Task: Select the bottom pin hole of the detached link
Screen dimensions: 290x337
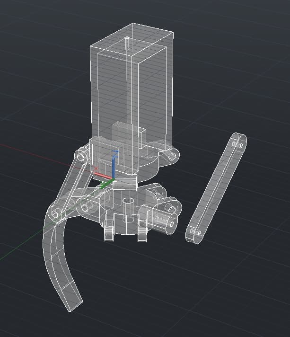Action: click(196, 232)
